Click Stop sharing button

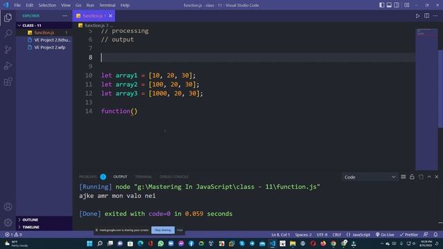(163, 230)
